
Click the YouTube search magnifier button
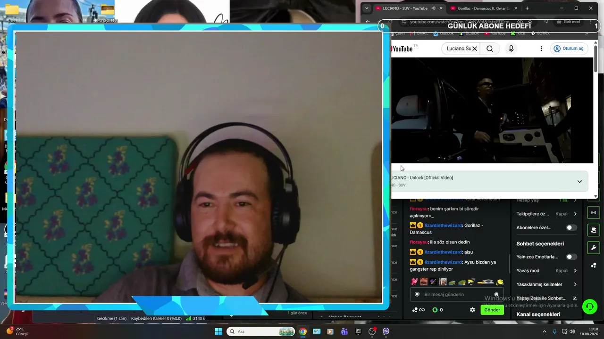click(x=490, y=48)
